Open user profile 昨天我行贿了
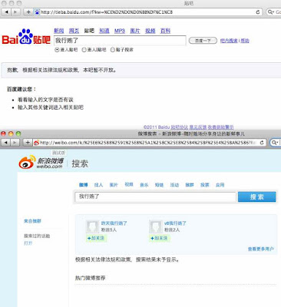This screenshot has height=307, width=281. [114, 223]
